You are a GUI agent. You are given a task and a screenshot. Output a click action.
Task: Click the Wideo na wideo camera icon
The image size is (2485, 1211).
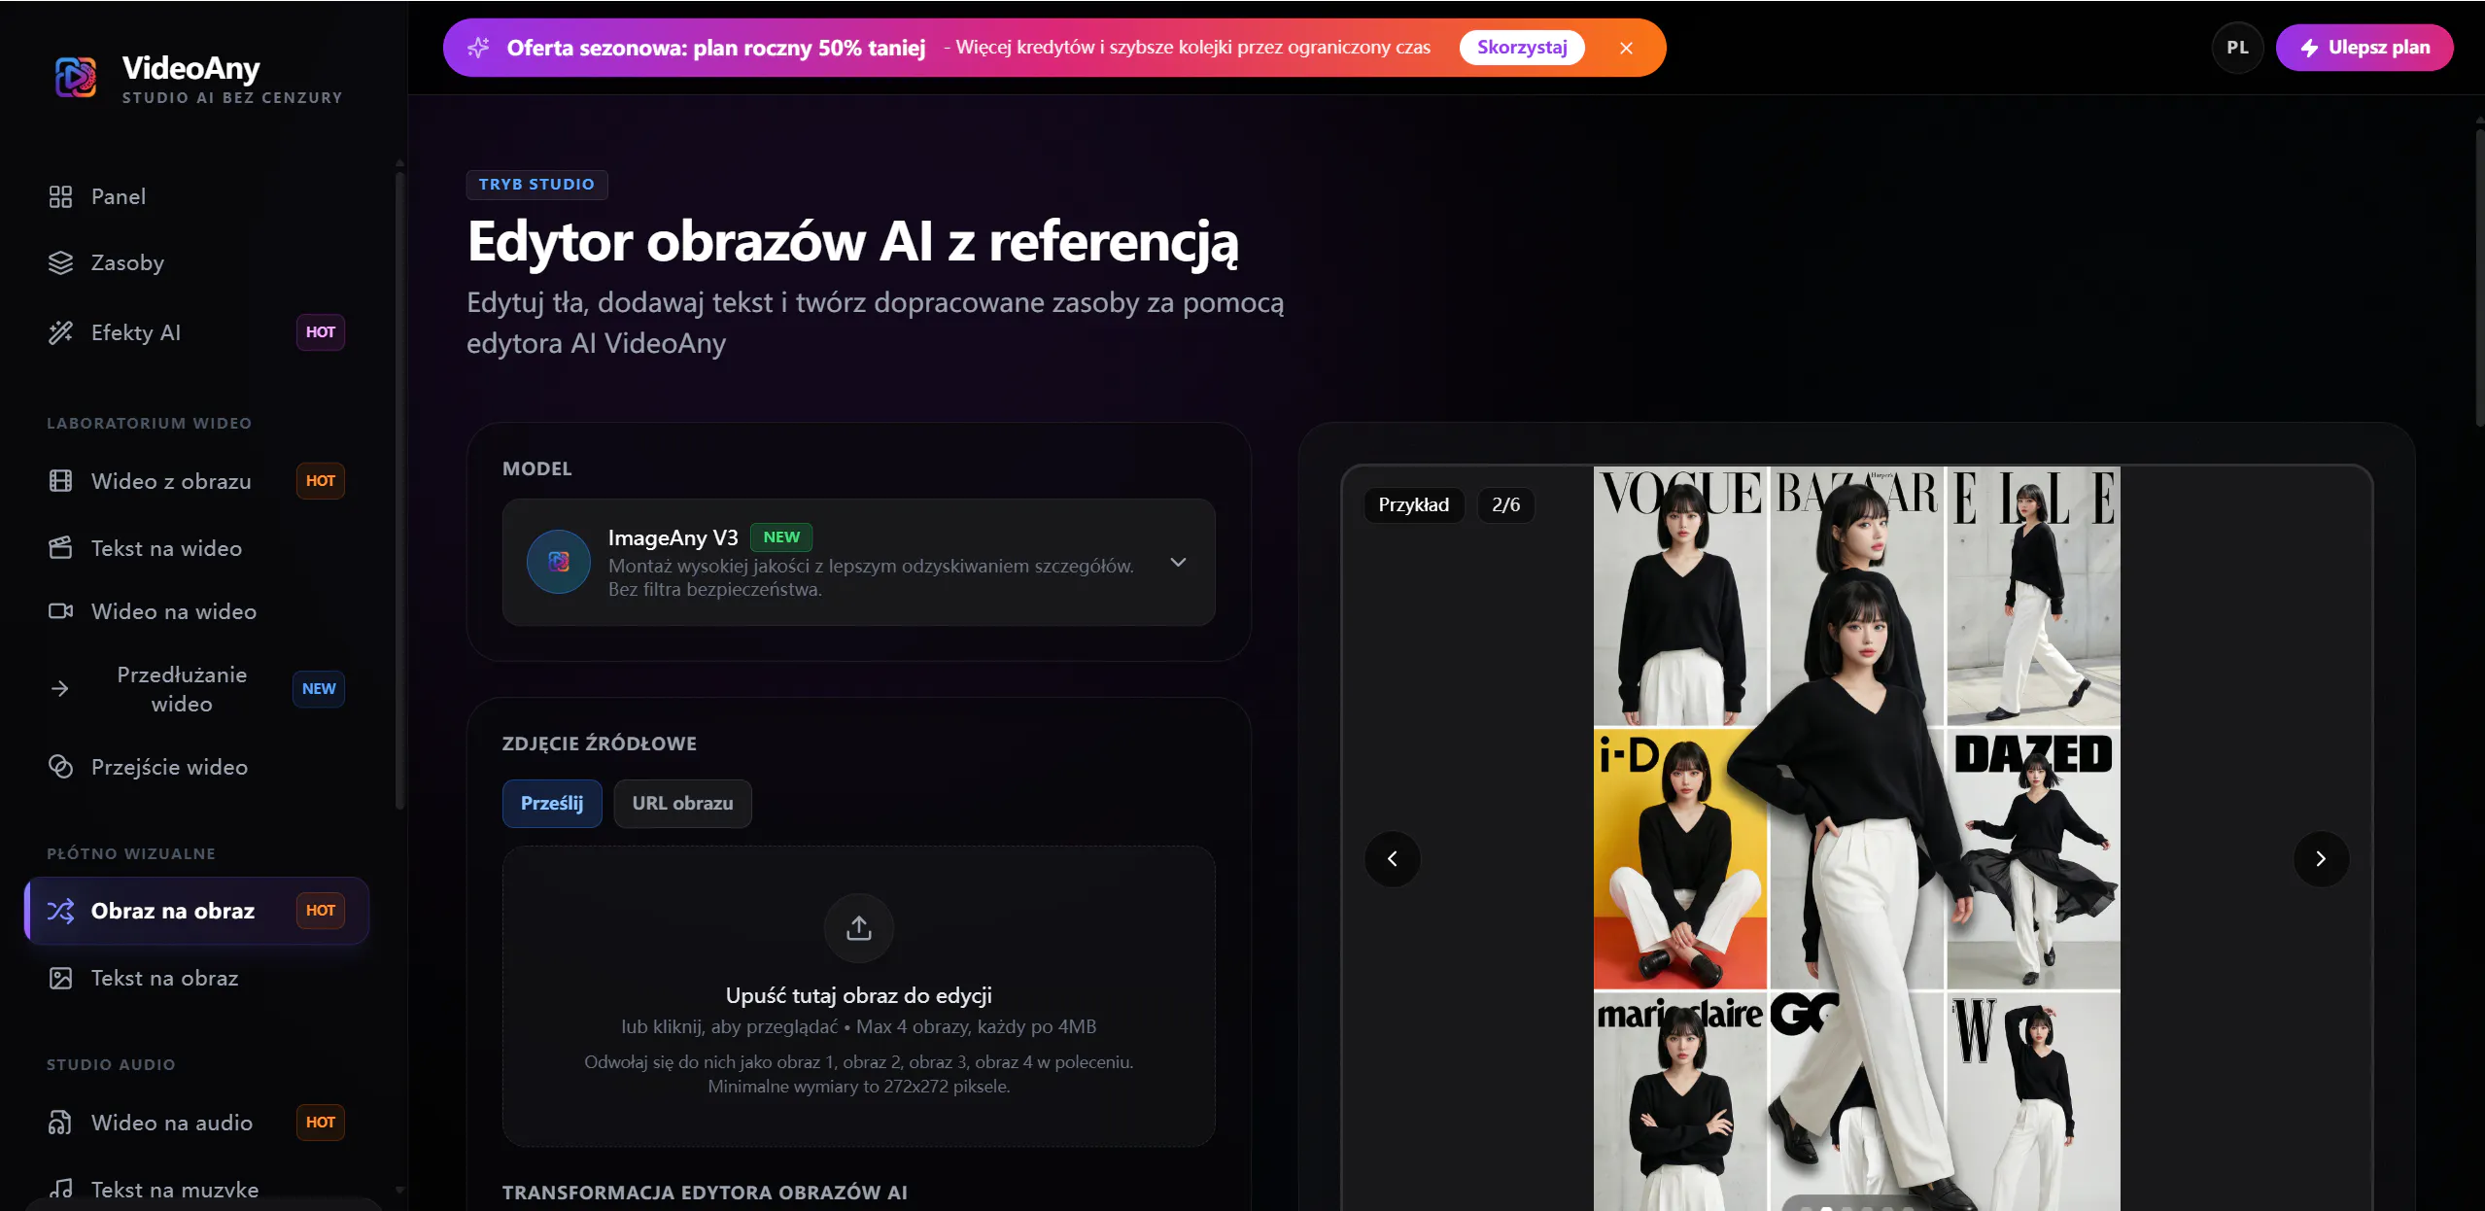tap(60, 611)
